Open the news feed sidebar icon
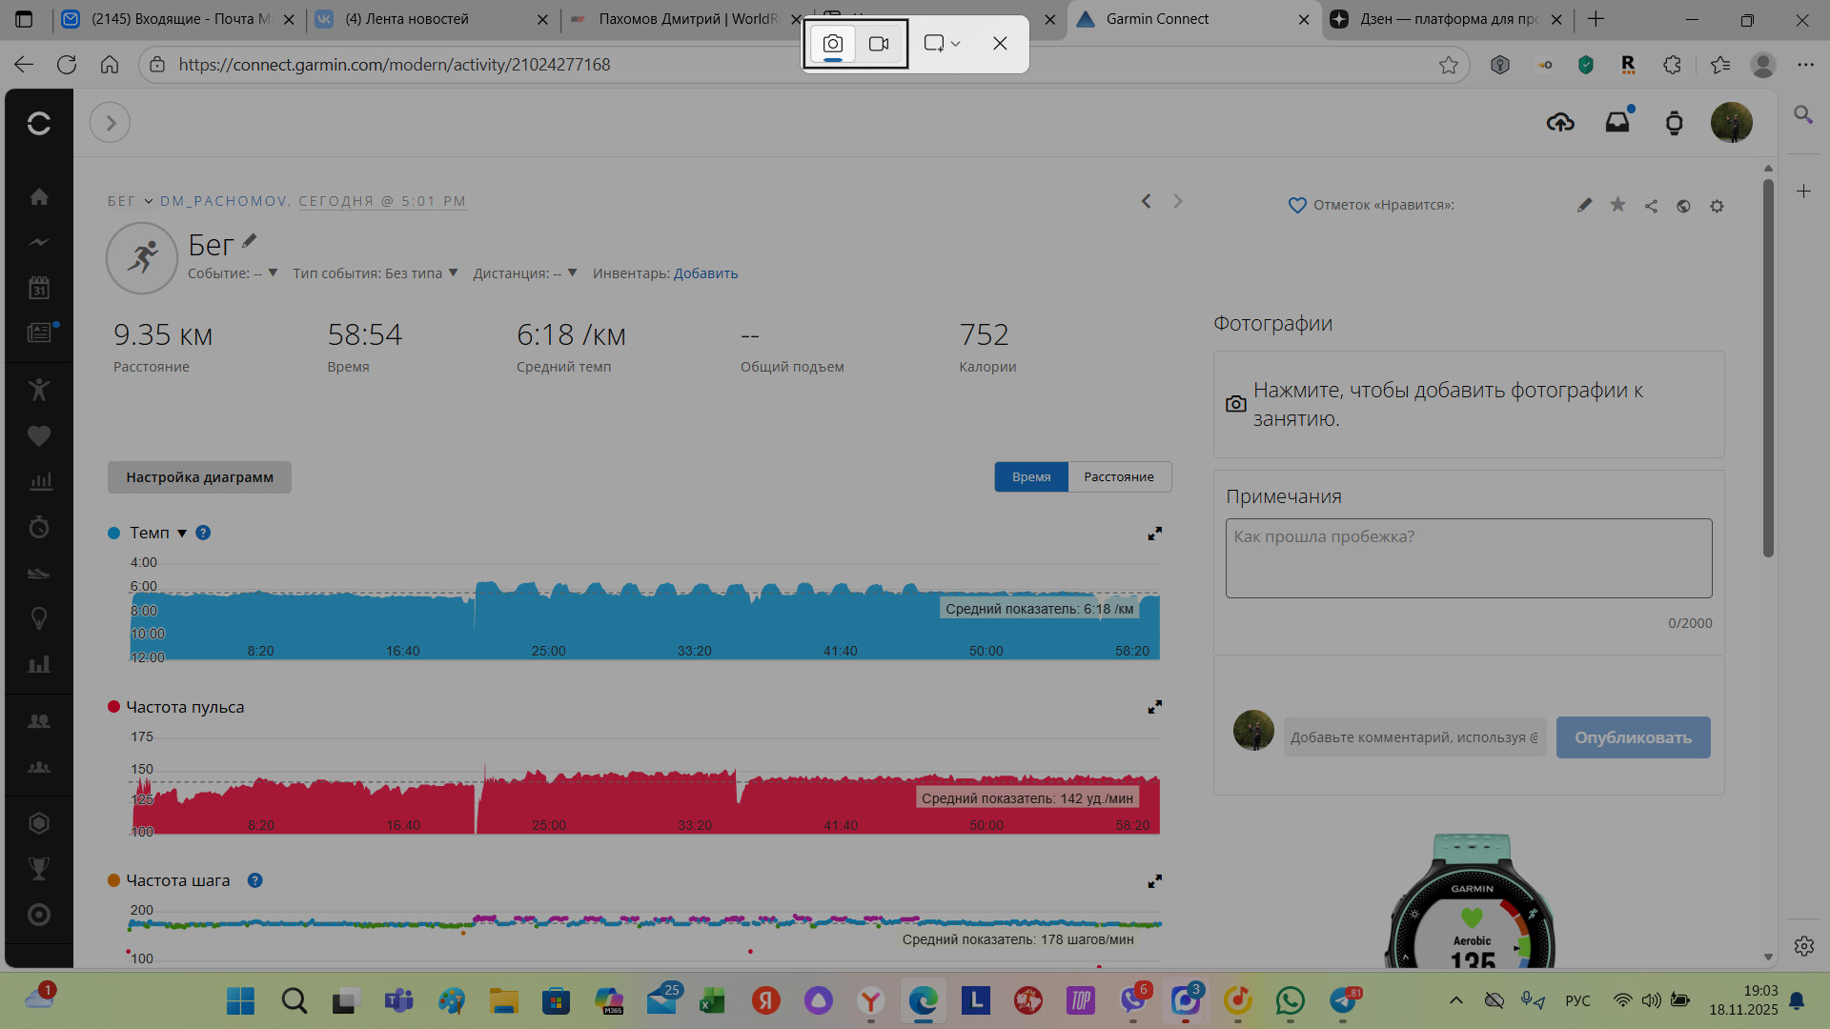Viewport: 1830px width, 1029px height. [39, 333]
